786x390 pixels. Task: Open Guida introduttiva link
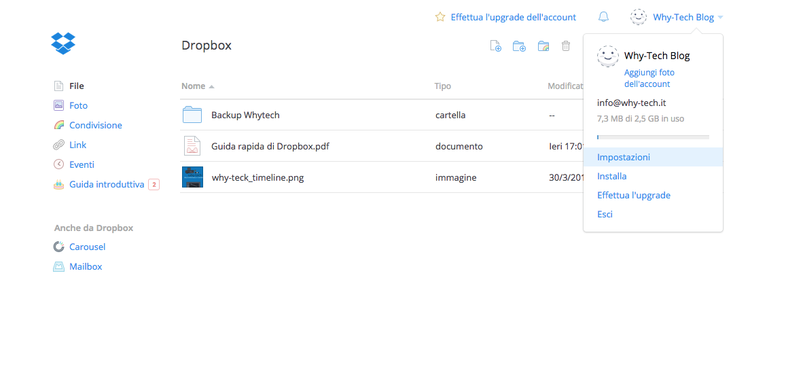pos(107,185)
